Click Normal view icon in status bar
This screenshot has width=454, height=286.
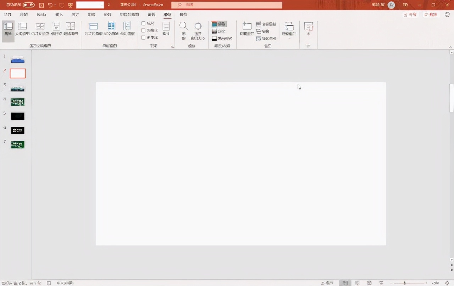(x=345, y=283)
